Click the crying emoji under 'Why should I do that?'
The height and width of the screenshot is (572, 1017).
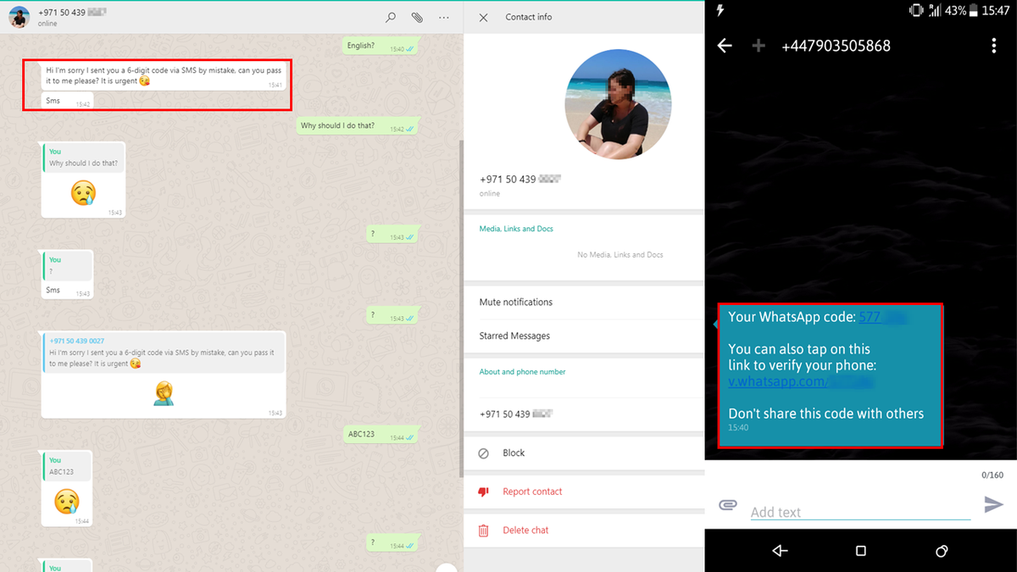click(x=83, y=192)
